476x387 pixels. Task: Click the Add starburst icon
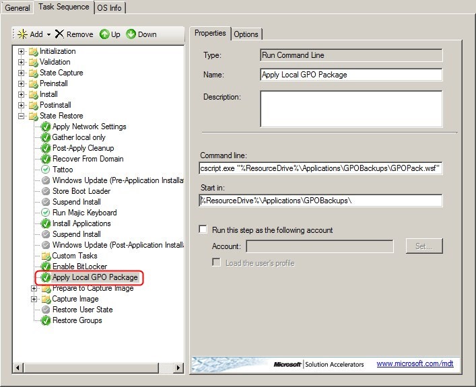click(22, 34)
